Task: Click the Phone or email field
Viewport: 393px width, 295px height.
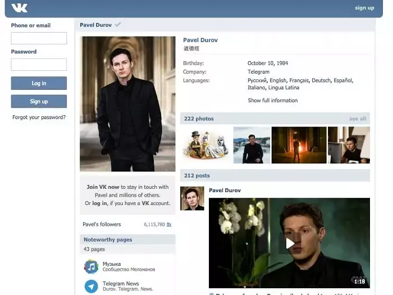Action: 39,38
